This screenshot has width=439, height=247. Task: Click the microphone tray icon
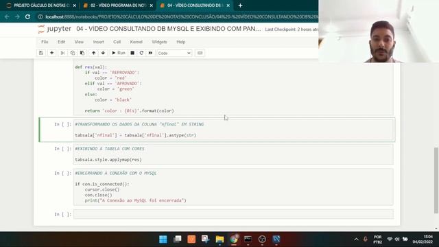pyautogui.click(x=366, y=239)
